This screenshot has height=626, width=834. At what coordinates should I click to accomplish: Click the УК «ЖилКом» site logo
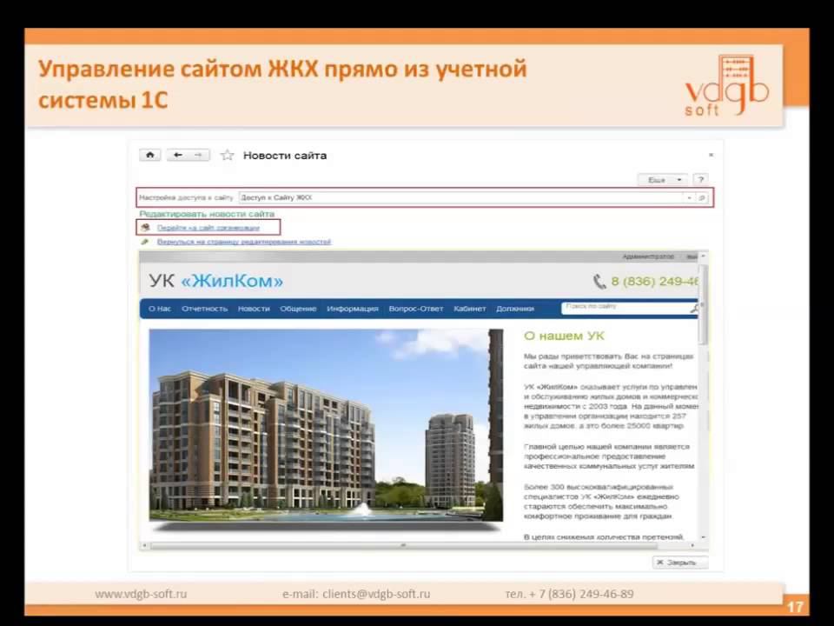215,281
